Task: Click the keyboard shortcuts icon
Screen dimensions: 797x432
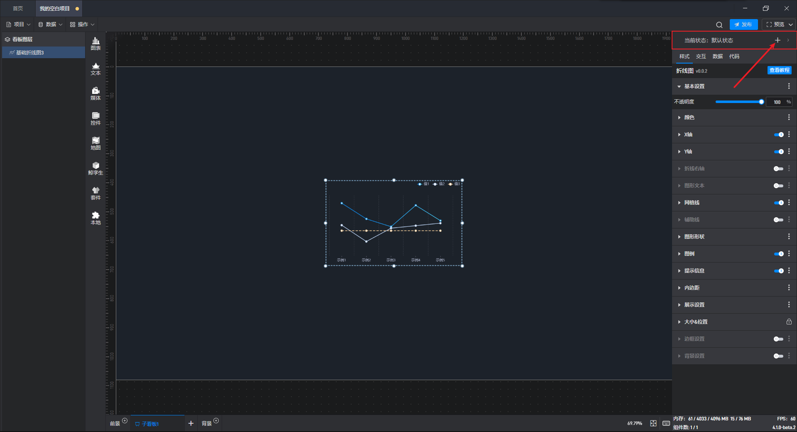Action: pyautogui.click(x=666, y=423)
